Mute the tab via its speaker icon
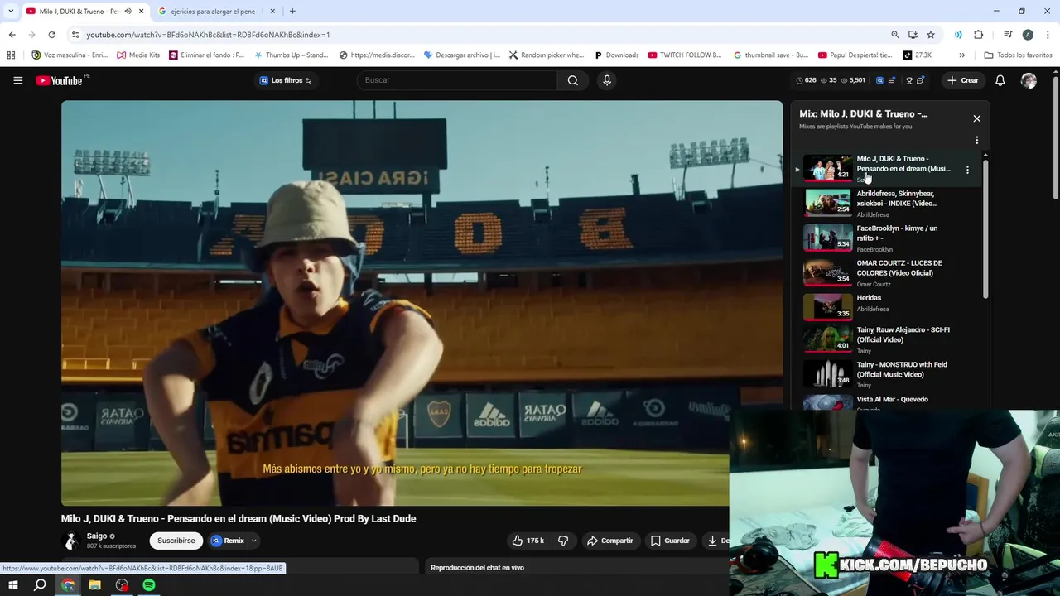 [x=128, y=12]
